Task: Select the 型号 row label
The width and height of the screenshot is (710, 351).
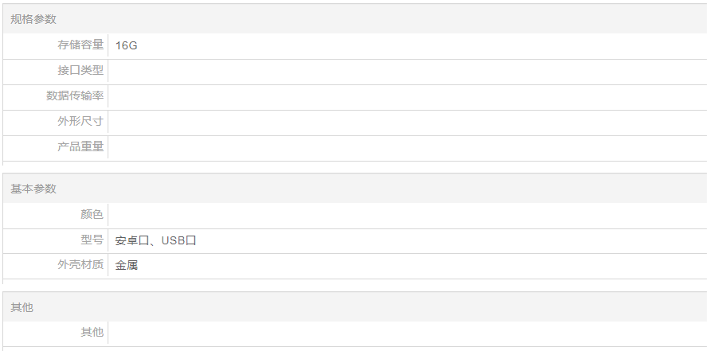Action: click(92, 240)
